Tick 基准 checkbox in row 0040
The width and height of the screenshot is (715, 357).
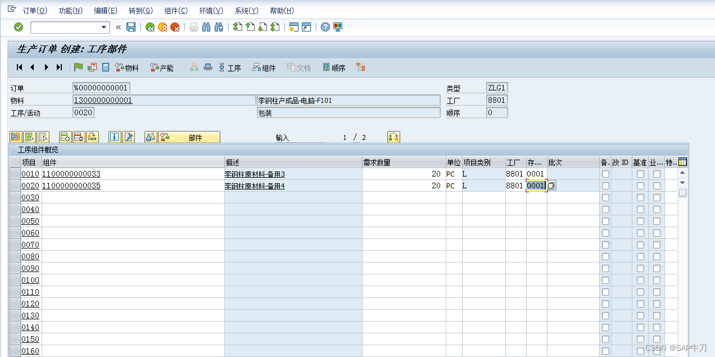pos(640,209)
